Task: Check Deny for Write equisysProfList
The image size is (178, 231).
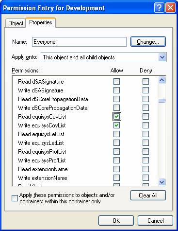Action: [x=146, y=160]
